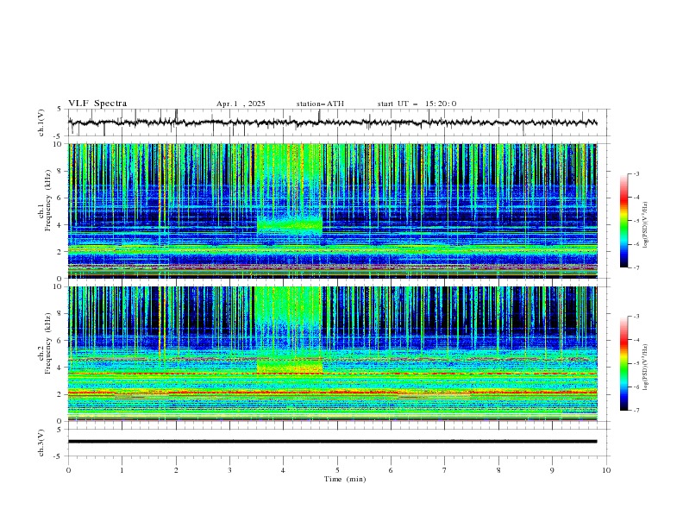Viewport: 683px width, 528px height.
Task: Click the ch.2 color scale bar
Action: tap(623, 363)
